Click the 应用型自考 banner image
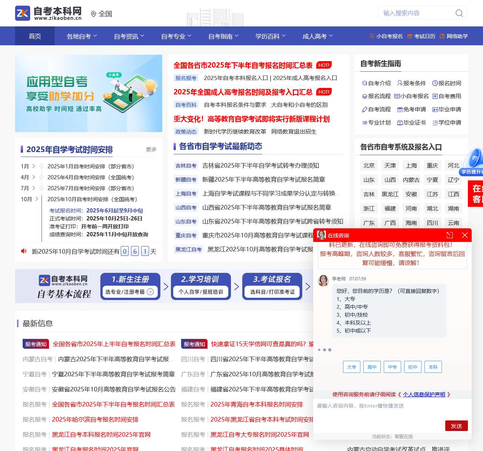Viewport: 483px width, 451px height. [x=89, y=93]
